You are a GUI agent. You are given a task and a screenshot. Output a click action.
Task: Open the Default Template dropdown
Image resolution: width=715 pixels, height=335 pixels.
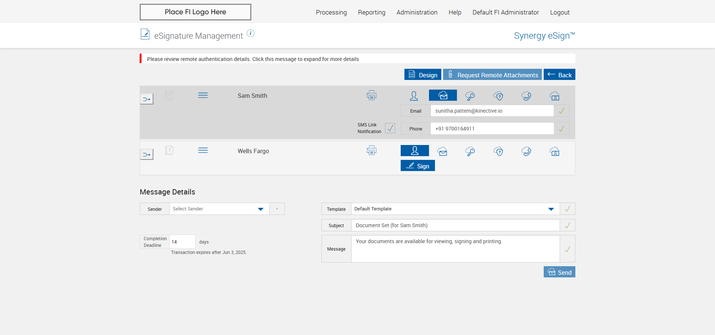point(455,209)
